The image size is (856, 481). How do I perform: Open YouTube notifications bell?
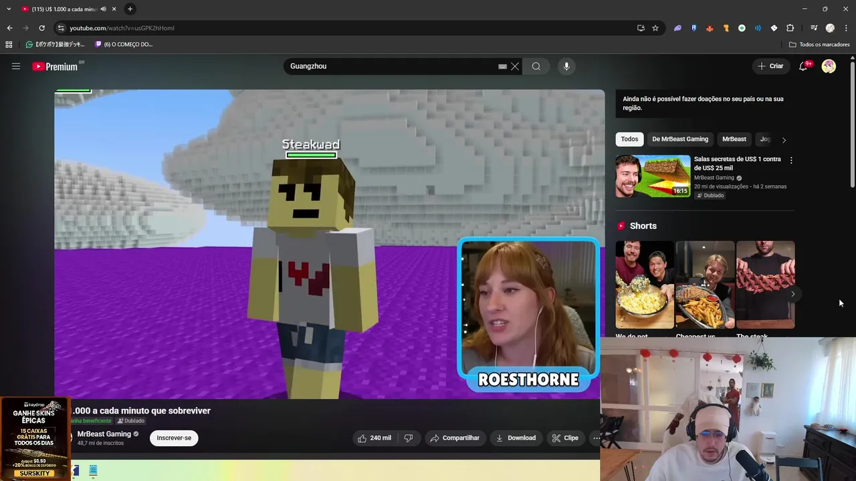(803, 66)
